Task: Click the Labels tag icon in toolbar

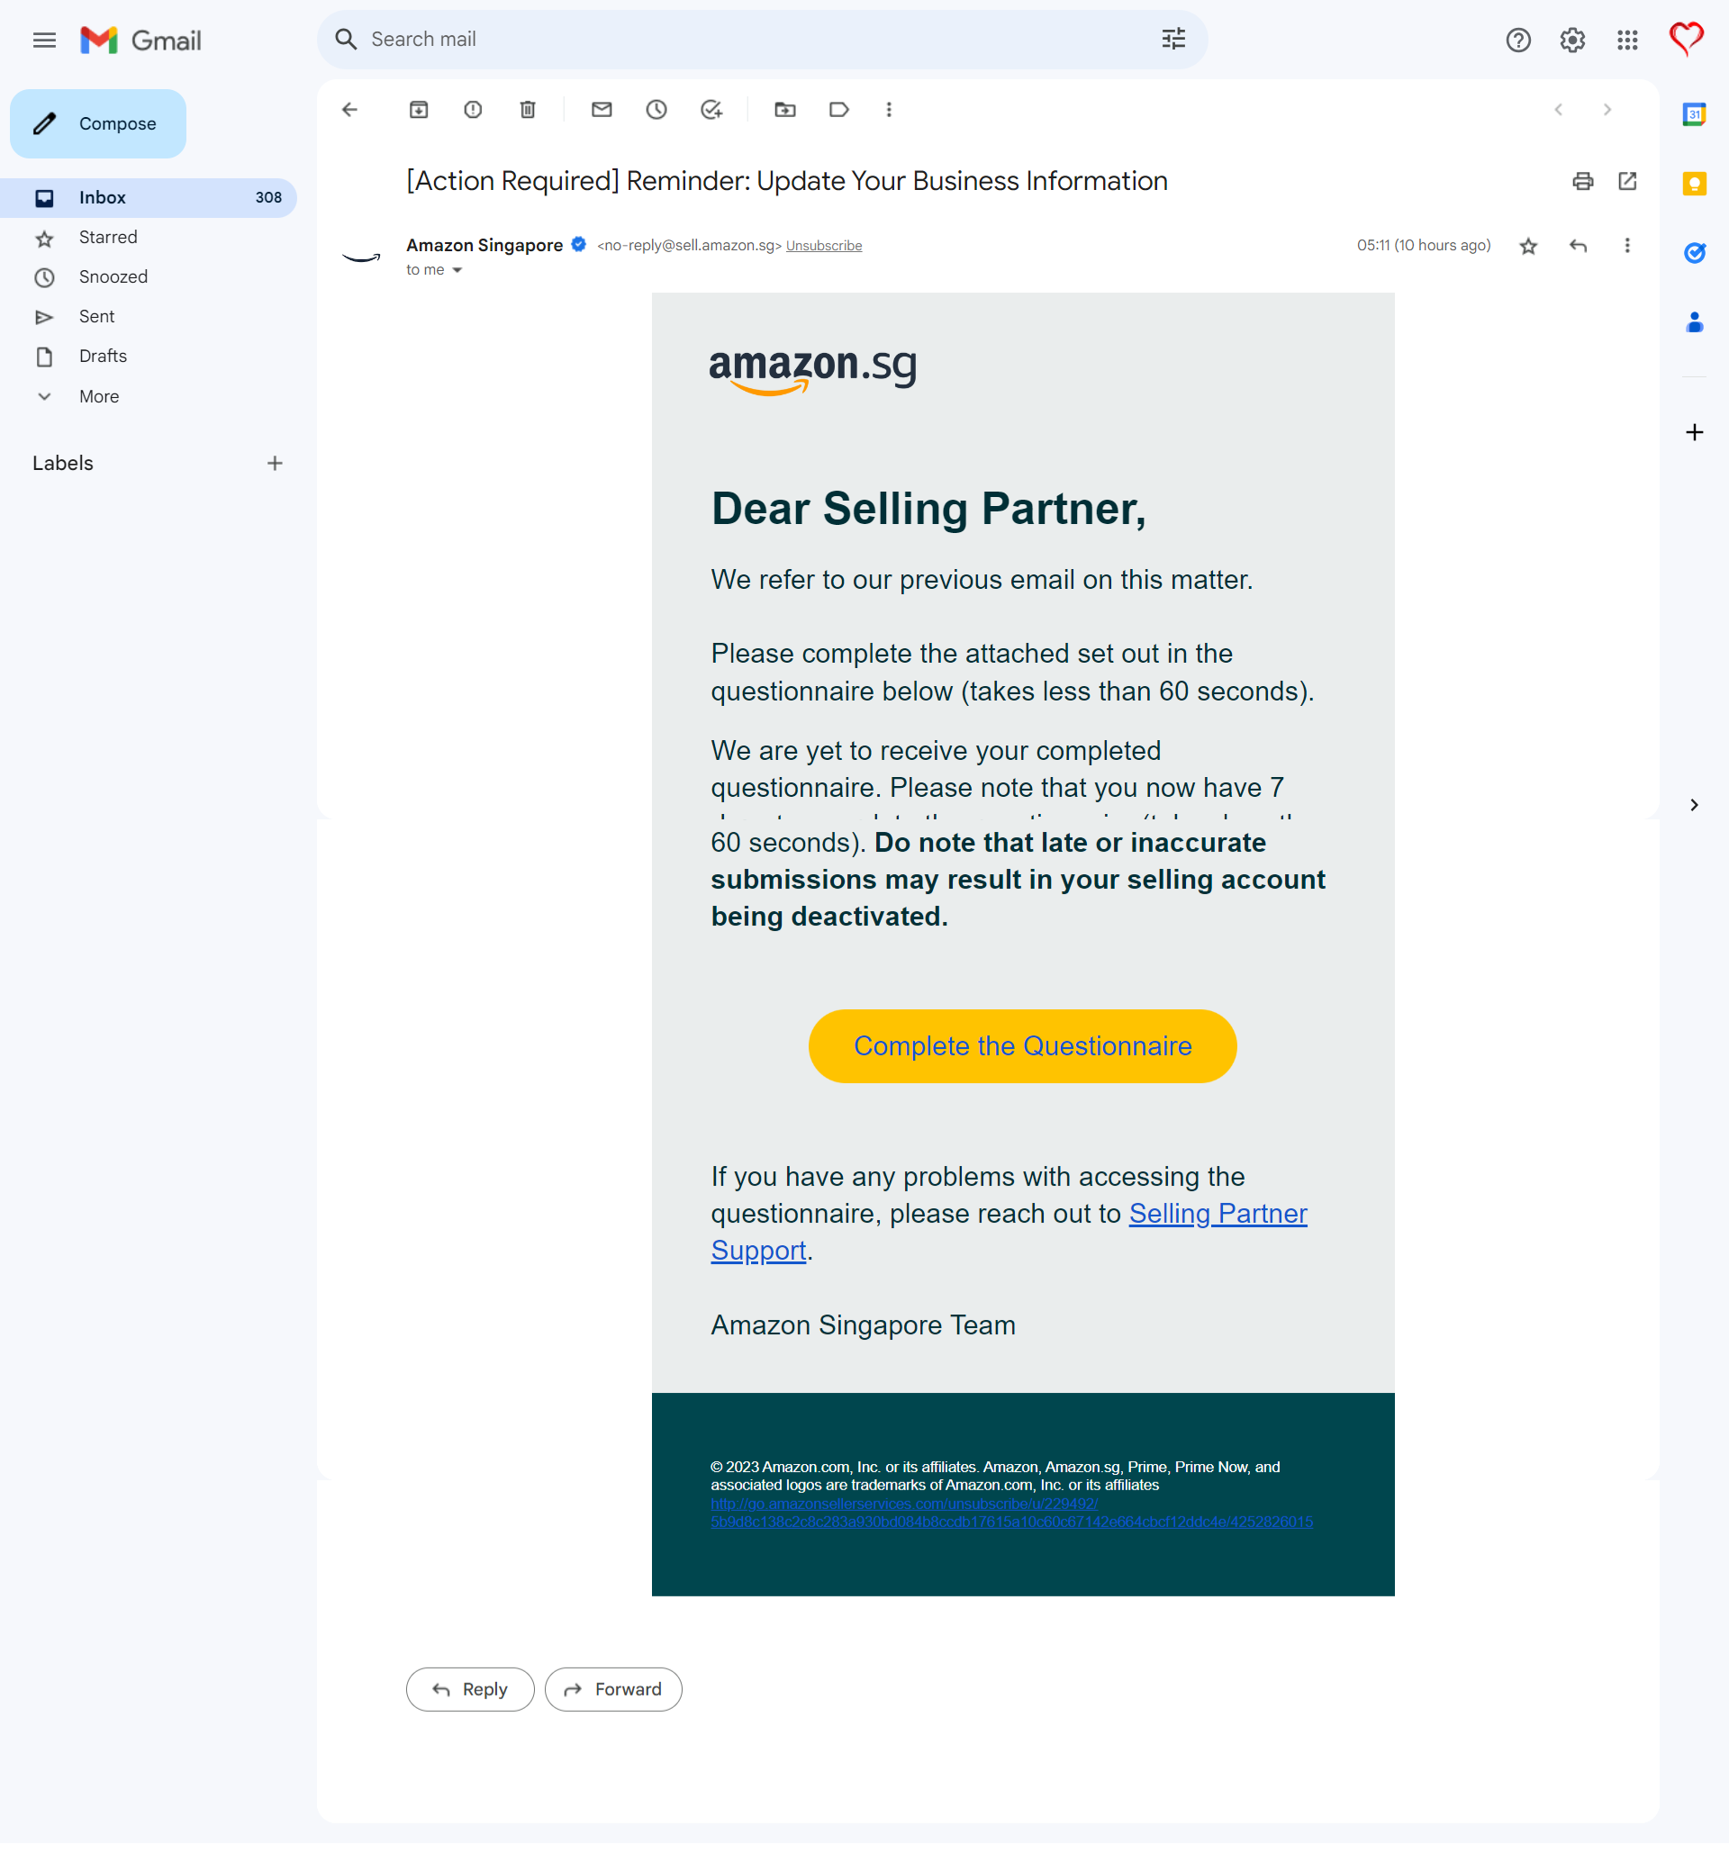Action: click(x=839, y=110)
